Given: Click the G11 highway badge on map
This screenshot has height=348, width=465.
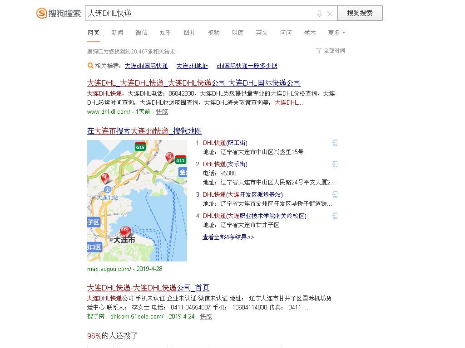Looking at the screenshot, I should click(x=180, y=160).
